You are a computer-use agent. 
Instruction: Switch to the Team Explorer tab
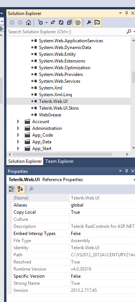[60, 161]
